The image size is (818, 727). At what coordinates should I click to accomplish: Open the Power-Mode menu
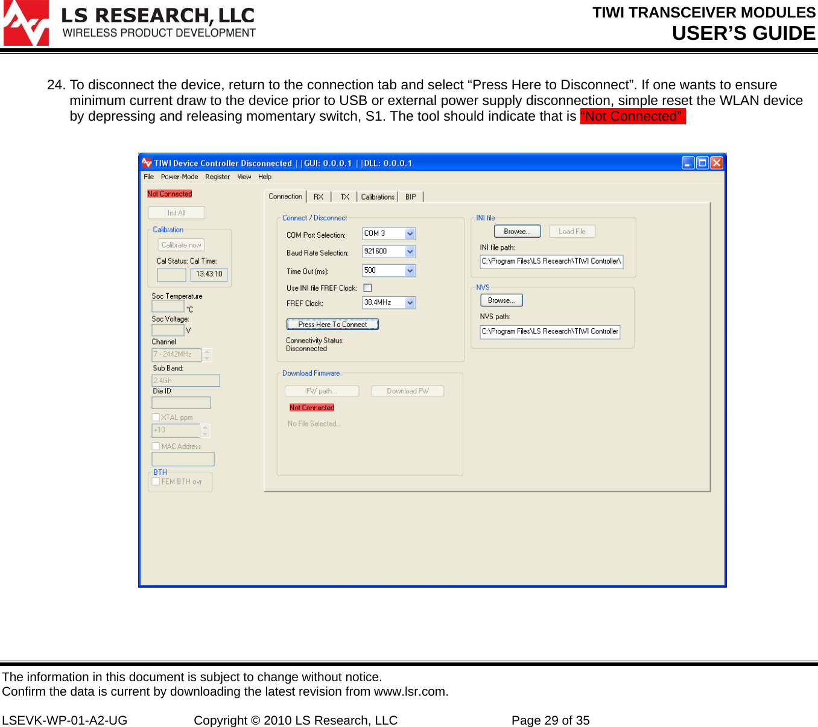click(179, 177)
